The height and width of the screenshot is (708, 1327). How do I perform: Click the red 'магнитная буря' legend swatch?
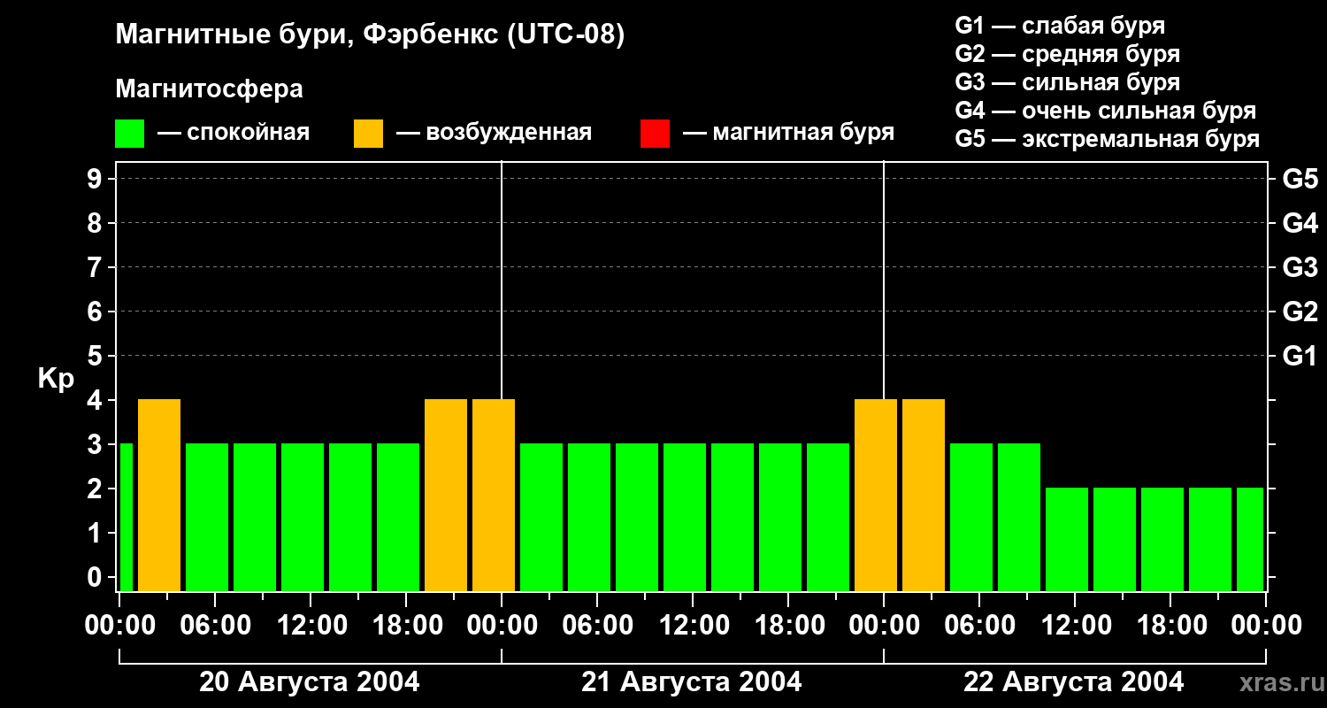pyautogui.click(x=655, y=134)
